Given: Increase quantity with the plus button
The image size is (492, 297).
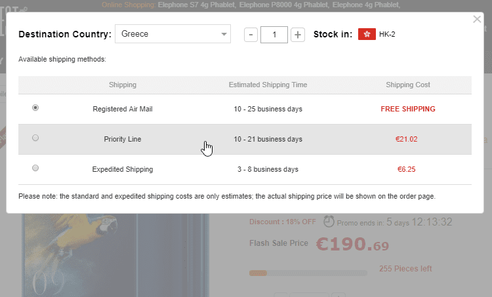Looking at the screenshot, I should [x=298, y=35].
